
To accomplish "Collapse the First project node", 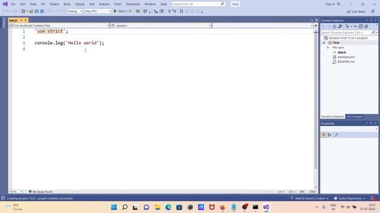I will point(324,43).
